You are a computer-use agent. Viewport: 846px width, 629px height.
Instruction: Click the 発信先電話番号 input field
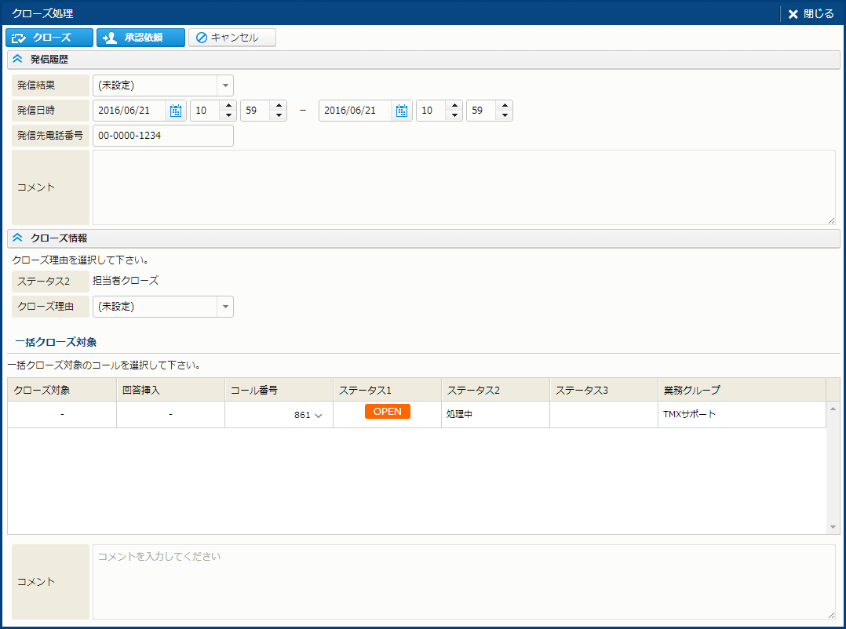pyautogui.click(x=162, y=136)
